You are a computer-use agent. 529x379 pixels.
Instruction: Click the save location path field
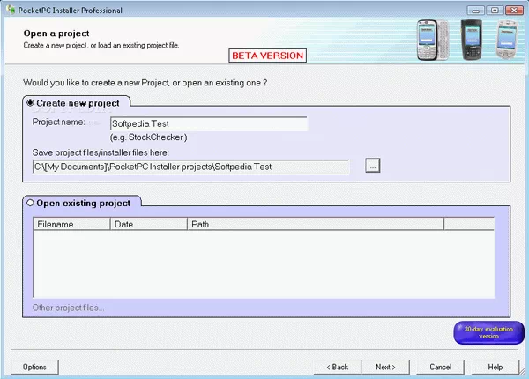(191, 167)
